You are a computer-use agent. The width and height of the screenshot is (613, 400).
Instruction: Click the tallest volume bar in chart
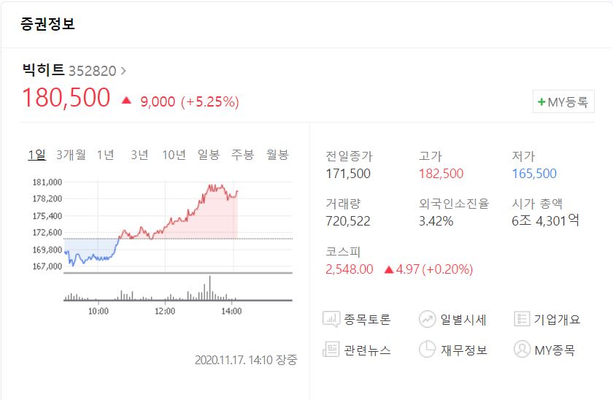click(x=210, y=288)
